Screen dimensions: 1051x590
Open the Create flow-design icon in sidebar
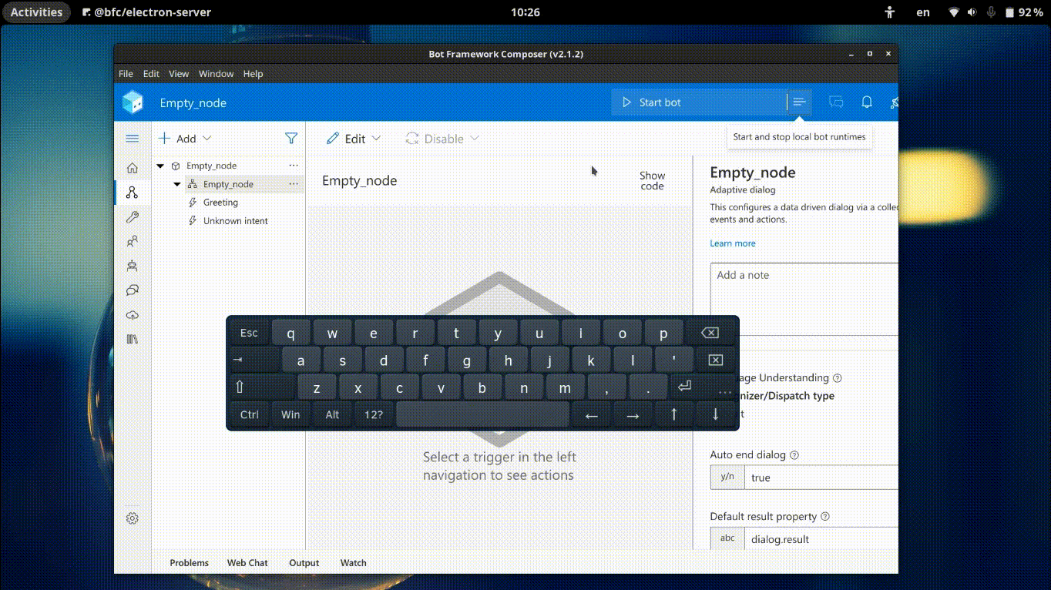pos(132,193)
